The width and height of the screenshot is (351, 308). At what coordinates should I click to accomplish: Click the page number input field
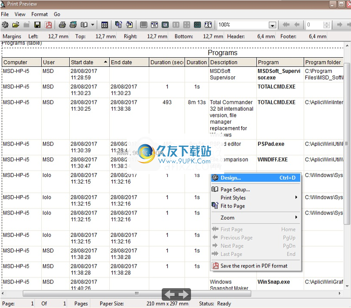314,25
